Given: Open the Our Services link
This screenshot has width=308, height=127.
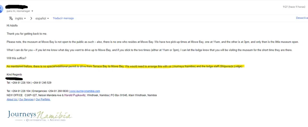Looking at the screenshot, I should point(26,99).
